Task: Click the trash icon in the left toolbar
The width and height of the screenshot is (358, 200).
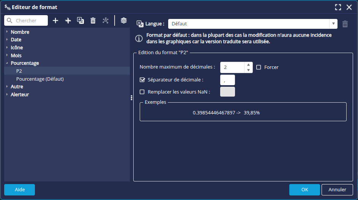Action: tap(93, 20)
